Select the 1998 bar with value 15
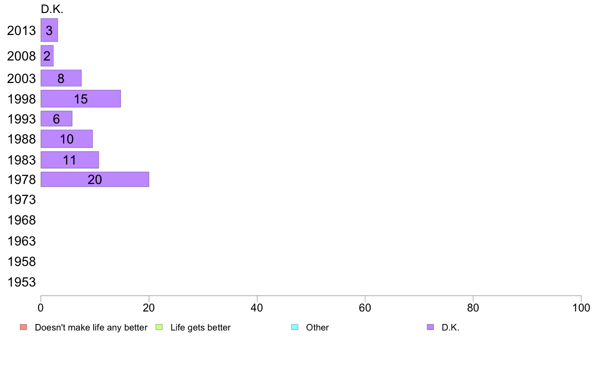 tap(81, 98)
